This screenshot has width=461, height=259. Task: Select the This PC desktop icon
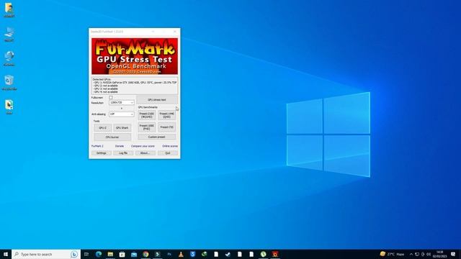(x=9, y=35)
